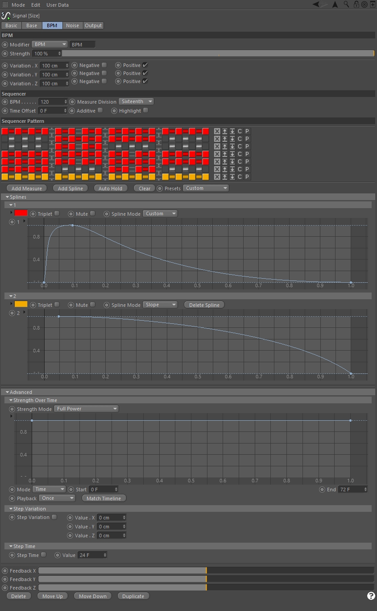Viewport: 377px width, 611px height.
Task: Click the back arrow navigation icon
Action: point(316,4)
